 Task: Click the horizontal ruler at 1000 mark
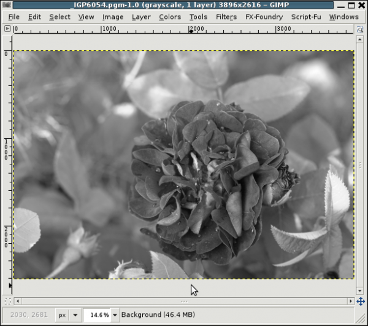pyautogui.click(x=101, y=29)
